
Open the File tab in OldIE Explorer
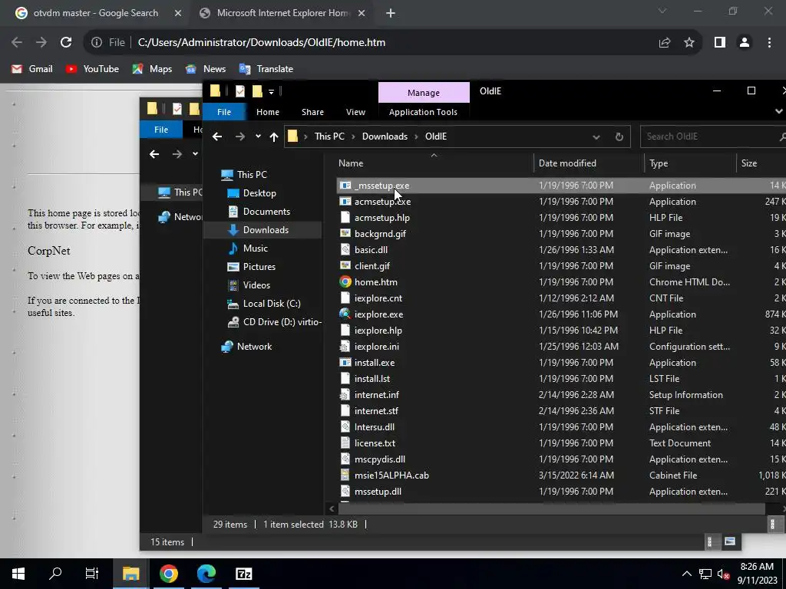click(x=224, y=112)
